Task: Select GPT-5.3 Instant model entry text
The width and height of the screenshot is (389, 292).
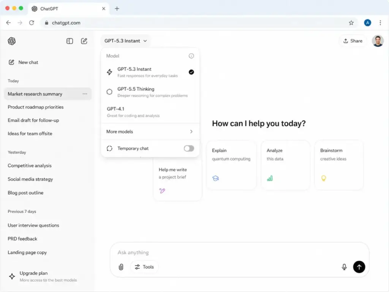Action: [134, 69]
